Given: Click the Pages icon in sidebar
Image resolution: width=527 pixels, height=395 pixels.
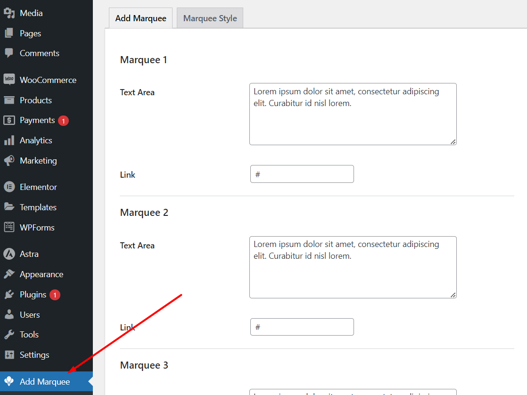Looking at the screenshot, I should pyautogui.click(x=9, y=33).
